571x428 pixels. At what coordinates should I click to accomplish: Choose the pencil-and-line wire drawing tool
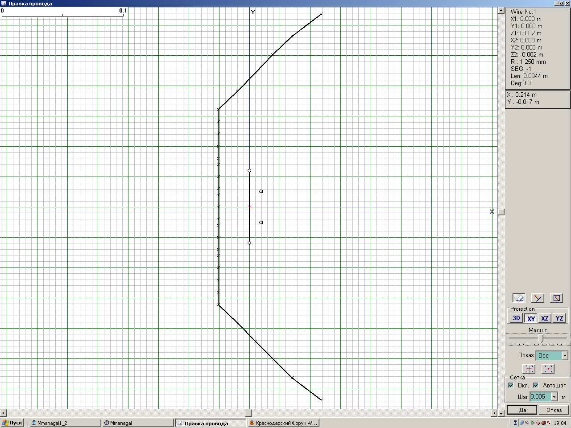pos(538,298)
